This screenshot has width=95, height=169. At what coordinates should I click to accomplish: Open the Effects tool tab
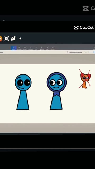pyautogui.click(x=42, y=48)
